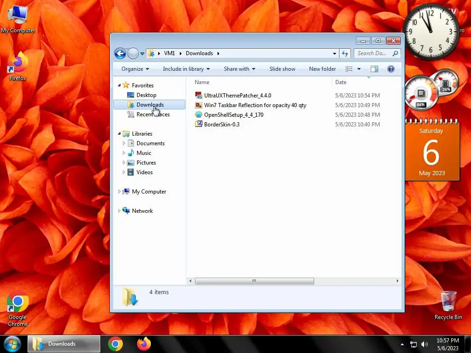Image resolution: width=471 pixels, height=353 pixels.
Task: Toggle the preview pane button
Action: 374,69
